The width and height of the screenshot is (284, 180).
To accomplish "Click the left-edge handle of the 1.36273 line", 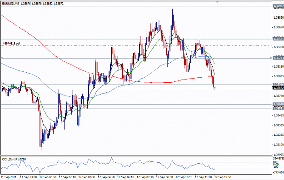I will (x=2, y=58).
